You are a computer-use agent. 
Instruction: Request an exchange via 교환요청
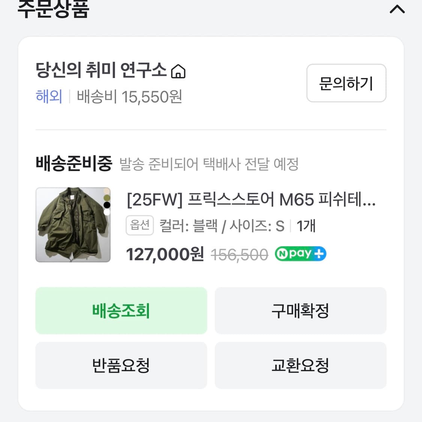[300, 365]
